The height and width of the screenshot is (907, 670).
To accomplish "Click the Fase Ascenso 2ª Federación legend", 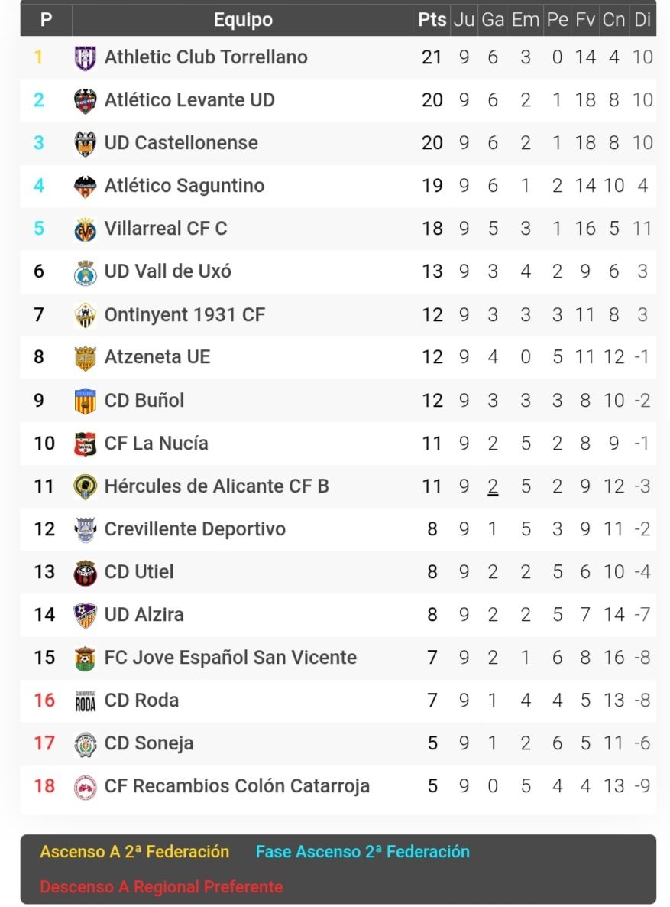I will click(362, 851).
